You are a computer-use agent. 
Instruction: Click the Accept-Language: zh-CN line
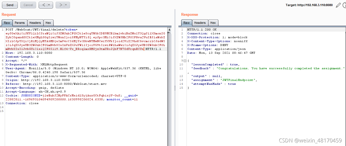point(36,91)
